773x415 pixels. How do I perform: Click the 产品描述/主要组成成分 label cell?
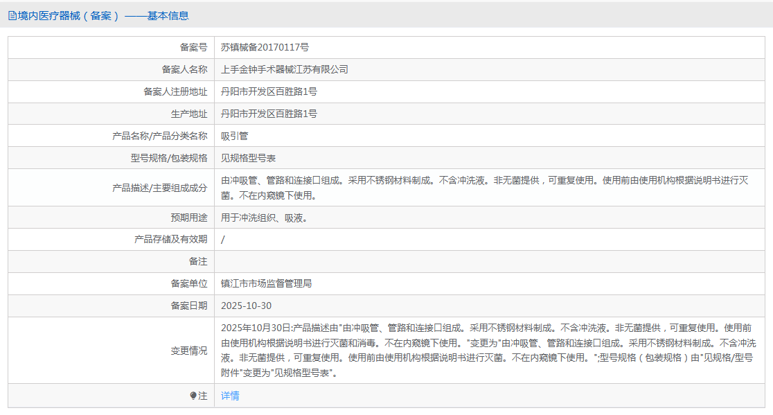(x=112, y=188)
